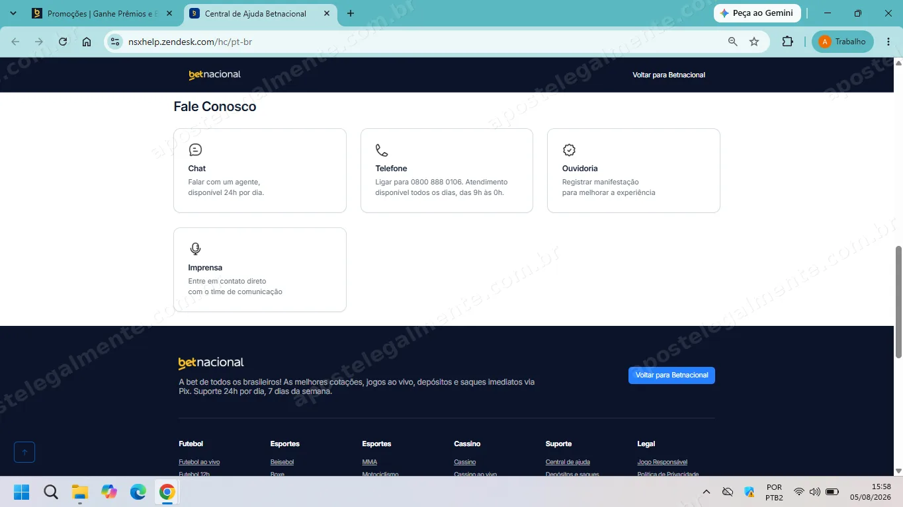The height and width of the screenshot is (507, 903).
Task: Open MMA footer link
Action: pyautogui.click(x=370, y=462)
